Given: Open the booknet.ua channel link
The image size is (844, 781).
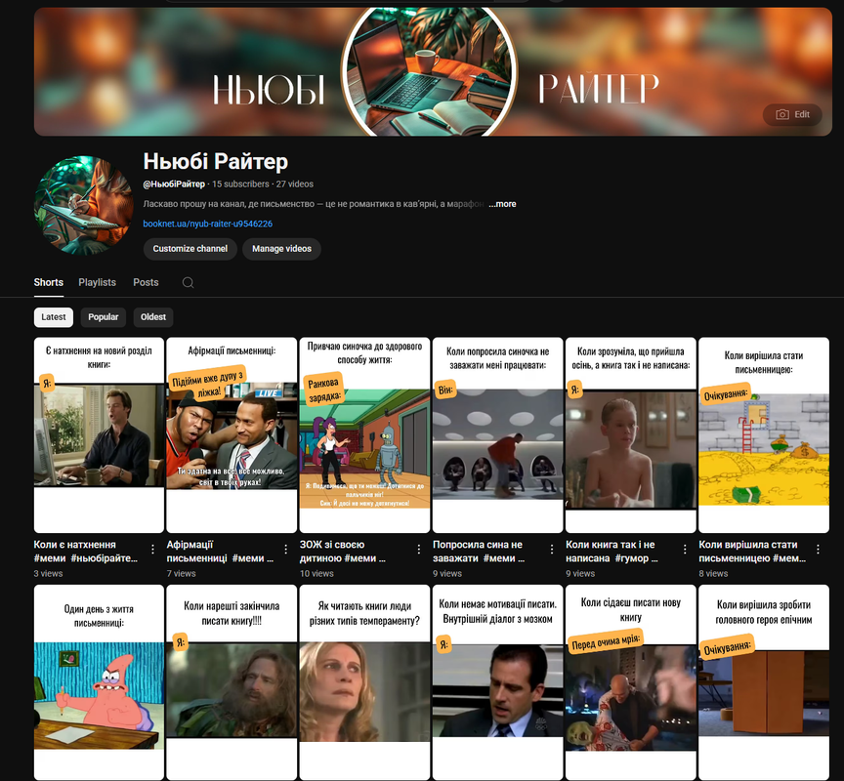Looking at the screenshot, I should [208, 224].
